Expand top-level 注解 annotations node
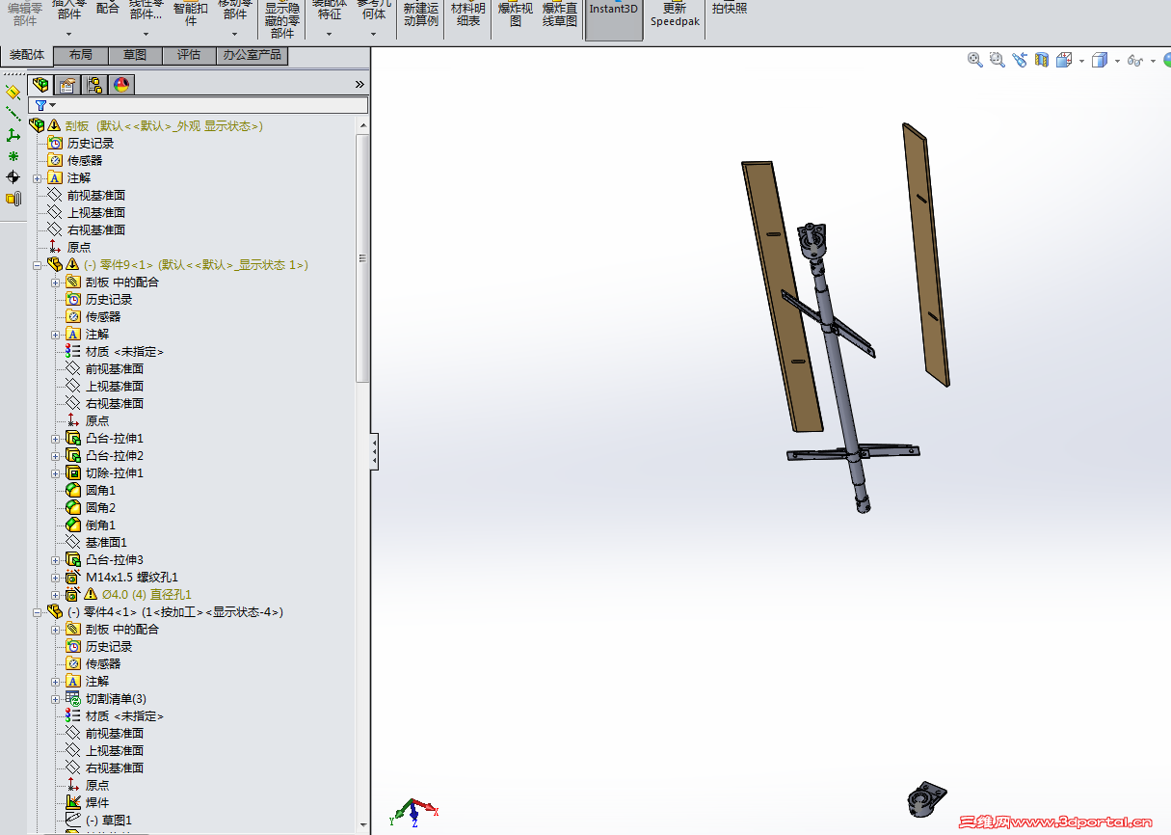The height and width of the screenshot is (835, 1171). 38,177
